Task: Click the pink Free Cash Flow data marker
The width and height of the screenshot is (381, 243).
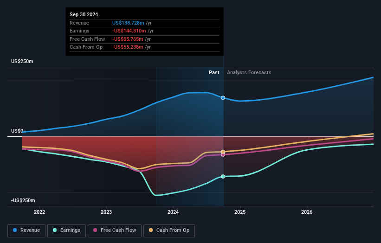Action: tap(223, 154)
